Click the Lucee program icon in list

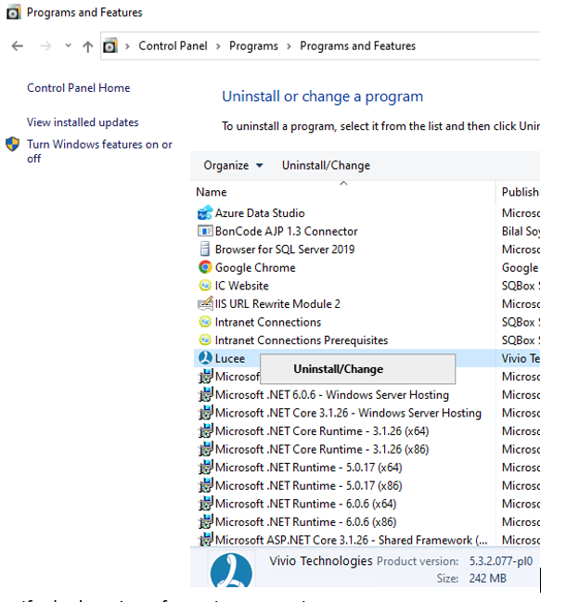(205, 358)
